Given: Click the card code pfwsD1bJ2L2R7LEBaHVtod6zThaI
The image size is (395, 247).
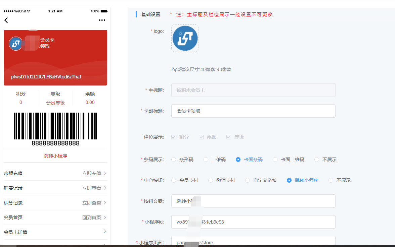Looking at the screenshot, I should tap(46, 77).
